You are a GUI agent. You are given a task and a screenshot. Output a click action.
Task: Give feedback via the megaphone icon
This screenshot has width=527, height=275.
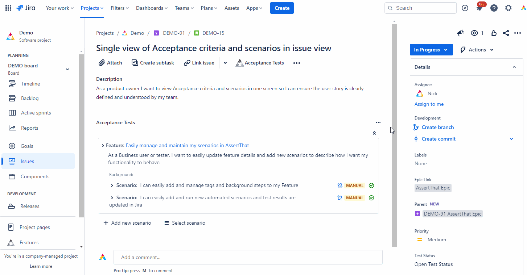(460, 33)
